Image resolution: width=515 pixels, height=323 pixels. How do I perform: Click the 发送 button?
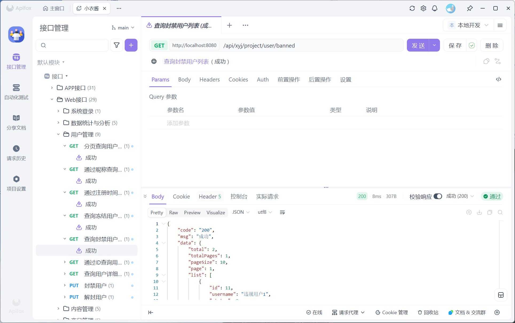point(418,45)
